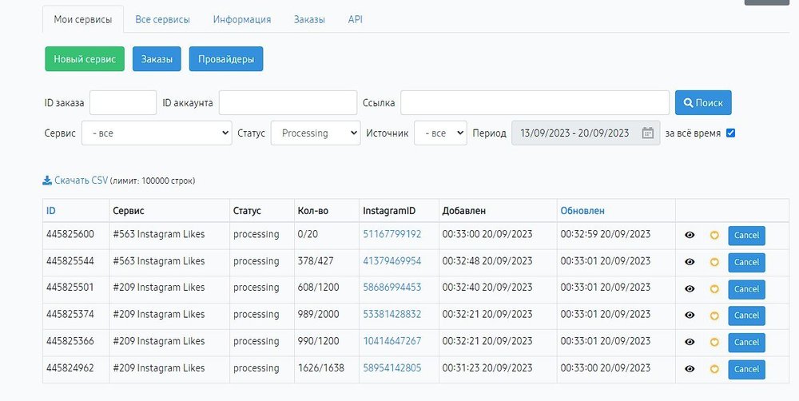
Task: Focus the Ссылка input field
Action: [535, 103]
